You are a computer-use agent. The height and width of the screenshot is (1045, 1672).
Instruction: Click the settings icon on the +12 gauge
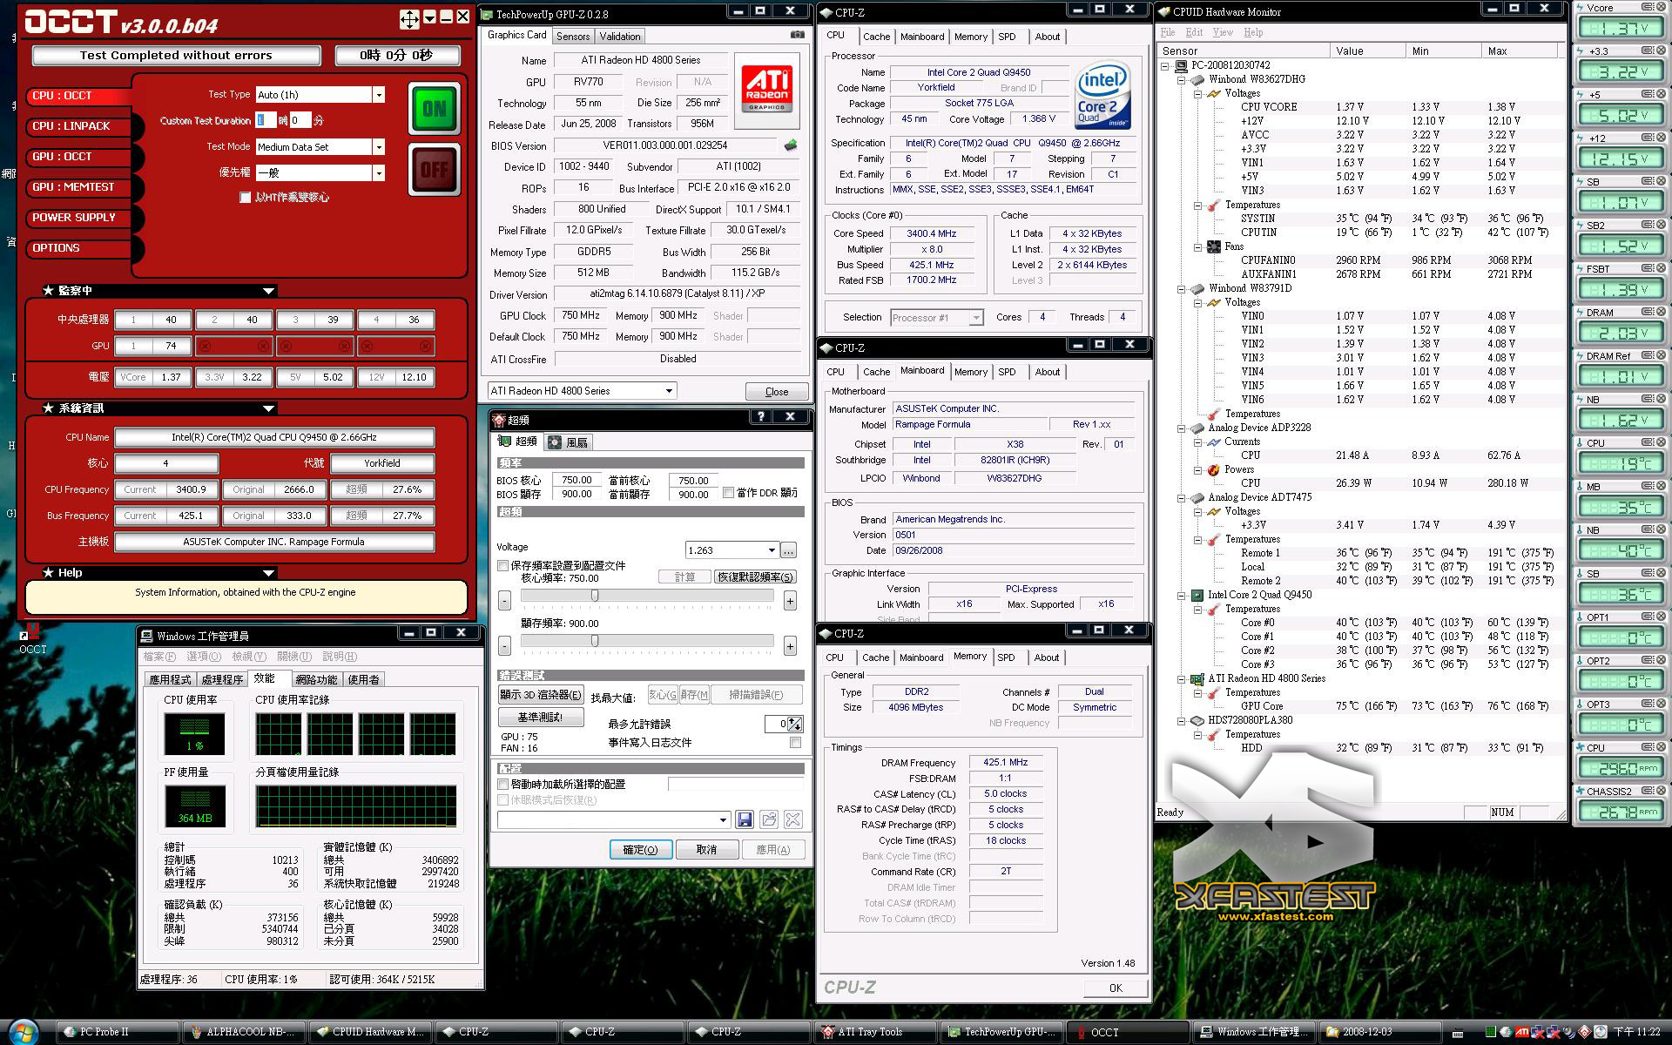[x=1647, y=138]
